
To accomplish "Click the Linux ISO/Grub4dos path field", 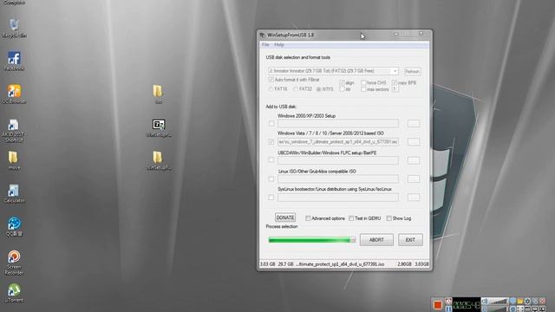I will 338,179.
